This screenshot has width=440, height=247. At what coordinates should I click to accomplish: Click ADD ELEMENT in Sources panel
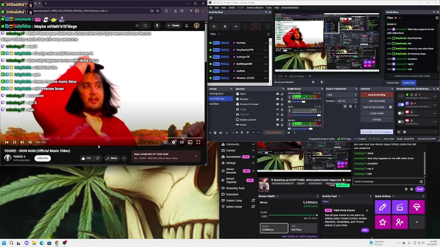274,132
